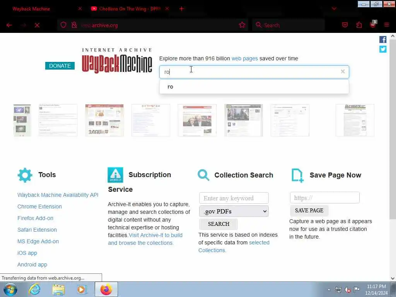
Task: Click the SAVE PAGE button
Action: (x=309, y=211)
